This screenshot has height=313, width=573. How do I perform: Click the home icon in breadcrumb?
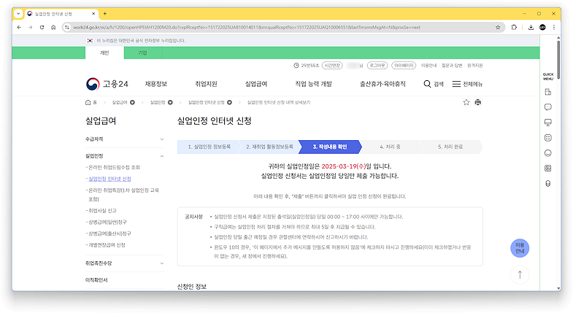point(88,103)
